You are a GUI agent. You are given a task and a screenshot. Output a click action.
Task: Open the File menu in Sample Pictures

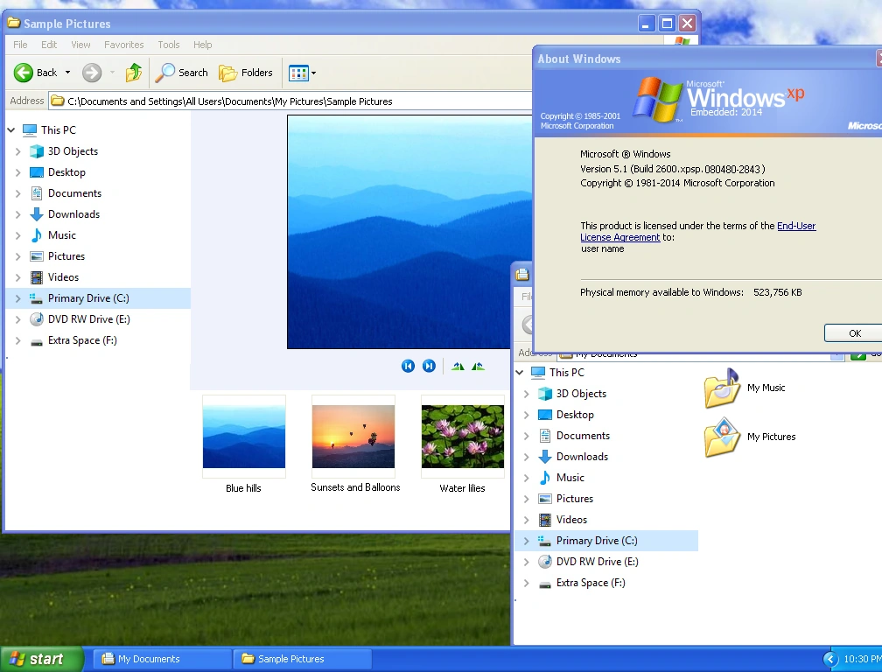(20, 45)
